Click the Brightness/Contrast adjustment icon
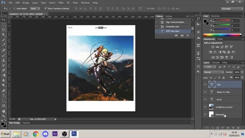This screenshot has height=138, width=245. [213, 47]
